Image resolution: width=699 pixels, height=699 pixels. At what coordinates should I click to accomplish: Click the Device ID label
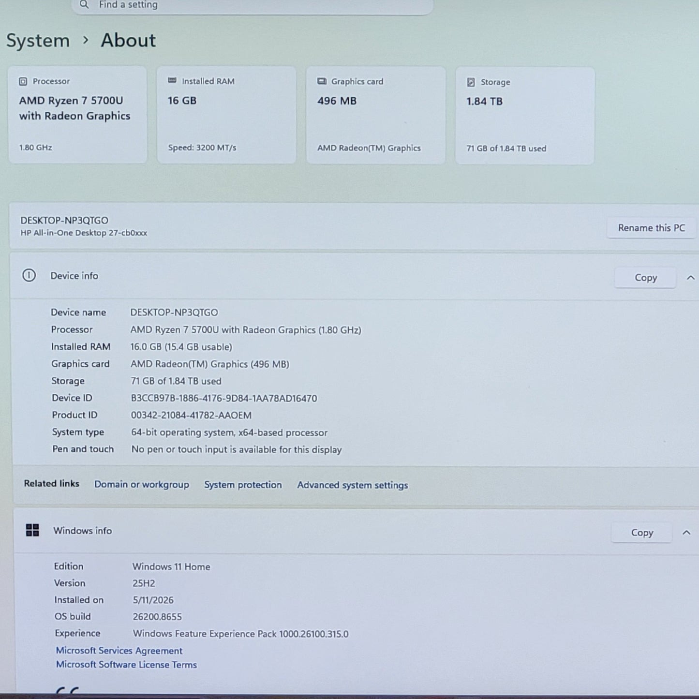[x=72, y=398]
